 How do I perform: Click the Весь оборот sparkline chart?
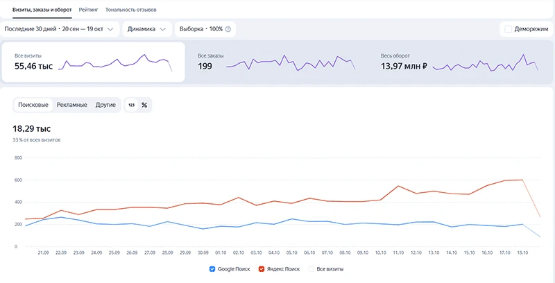(485, 62)
